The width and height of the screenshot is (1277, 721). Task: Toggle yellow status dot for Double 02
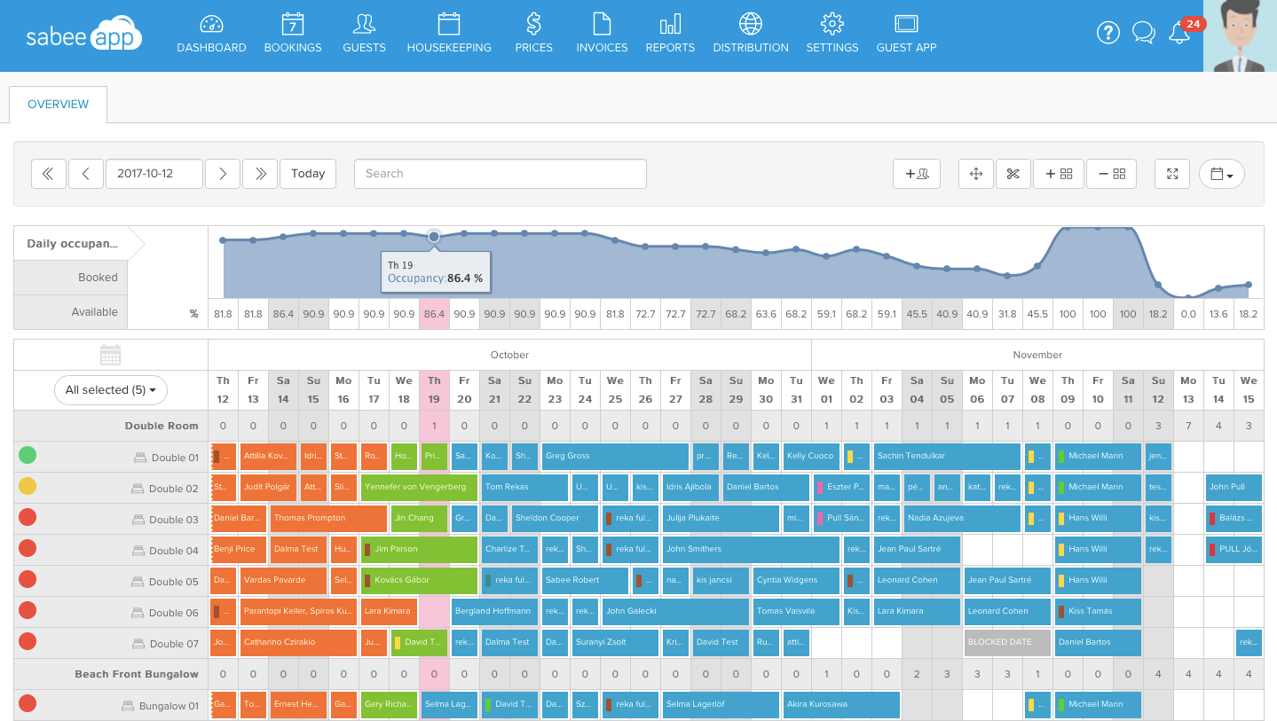click(x=28, y=487)
